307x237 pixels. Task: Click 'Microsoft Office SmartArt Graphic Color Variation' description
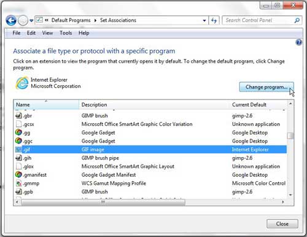pos(137,124)
